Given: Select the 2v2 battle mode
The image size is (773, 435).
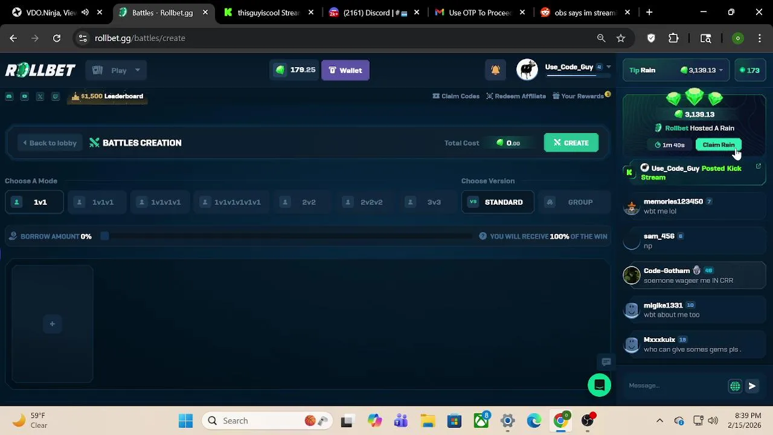Looking at the screenshot, I should [x=303, y=202].
